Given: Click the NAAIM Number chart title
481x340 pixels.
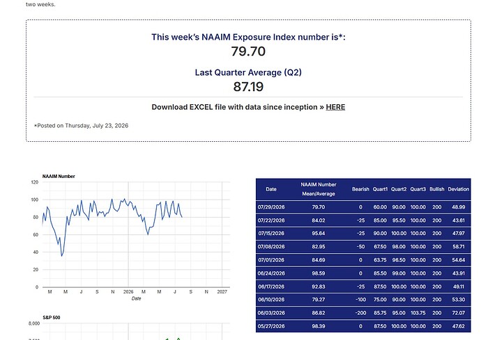Looking at the screenshot, I should [59, 177].
